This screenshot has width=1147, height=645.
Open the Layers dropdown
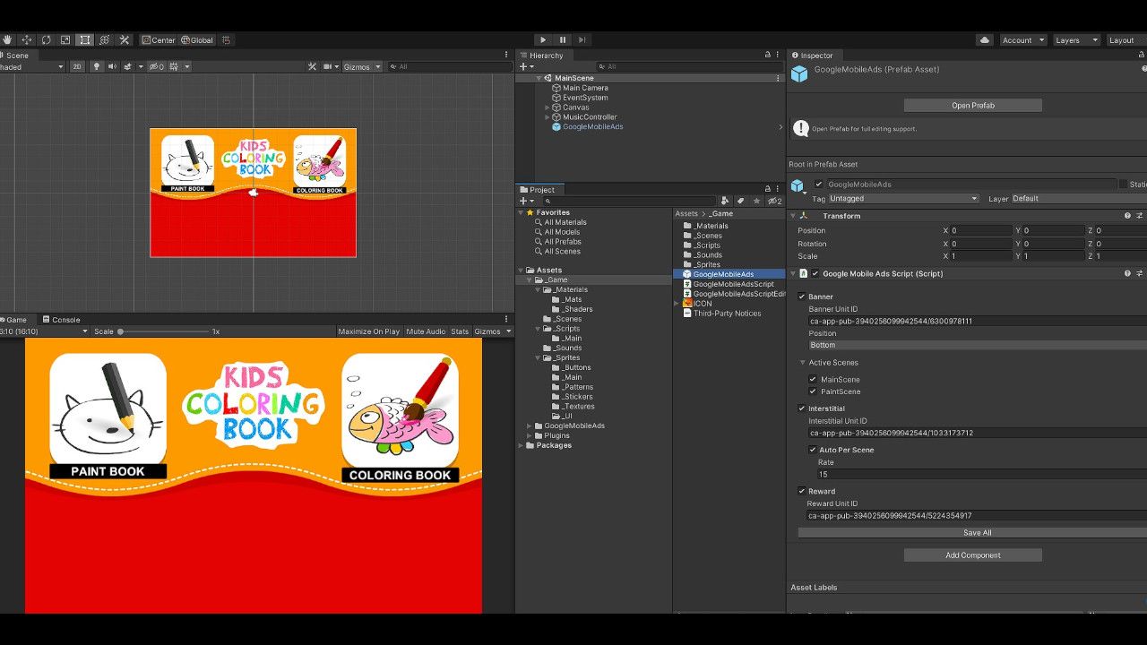(1075, 40)
